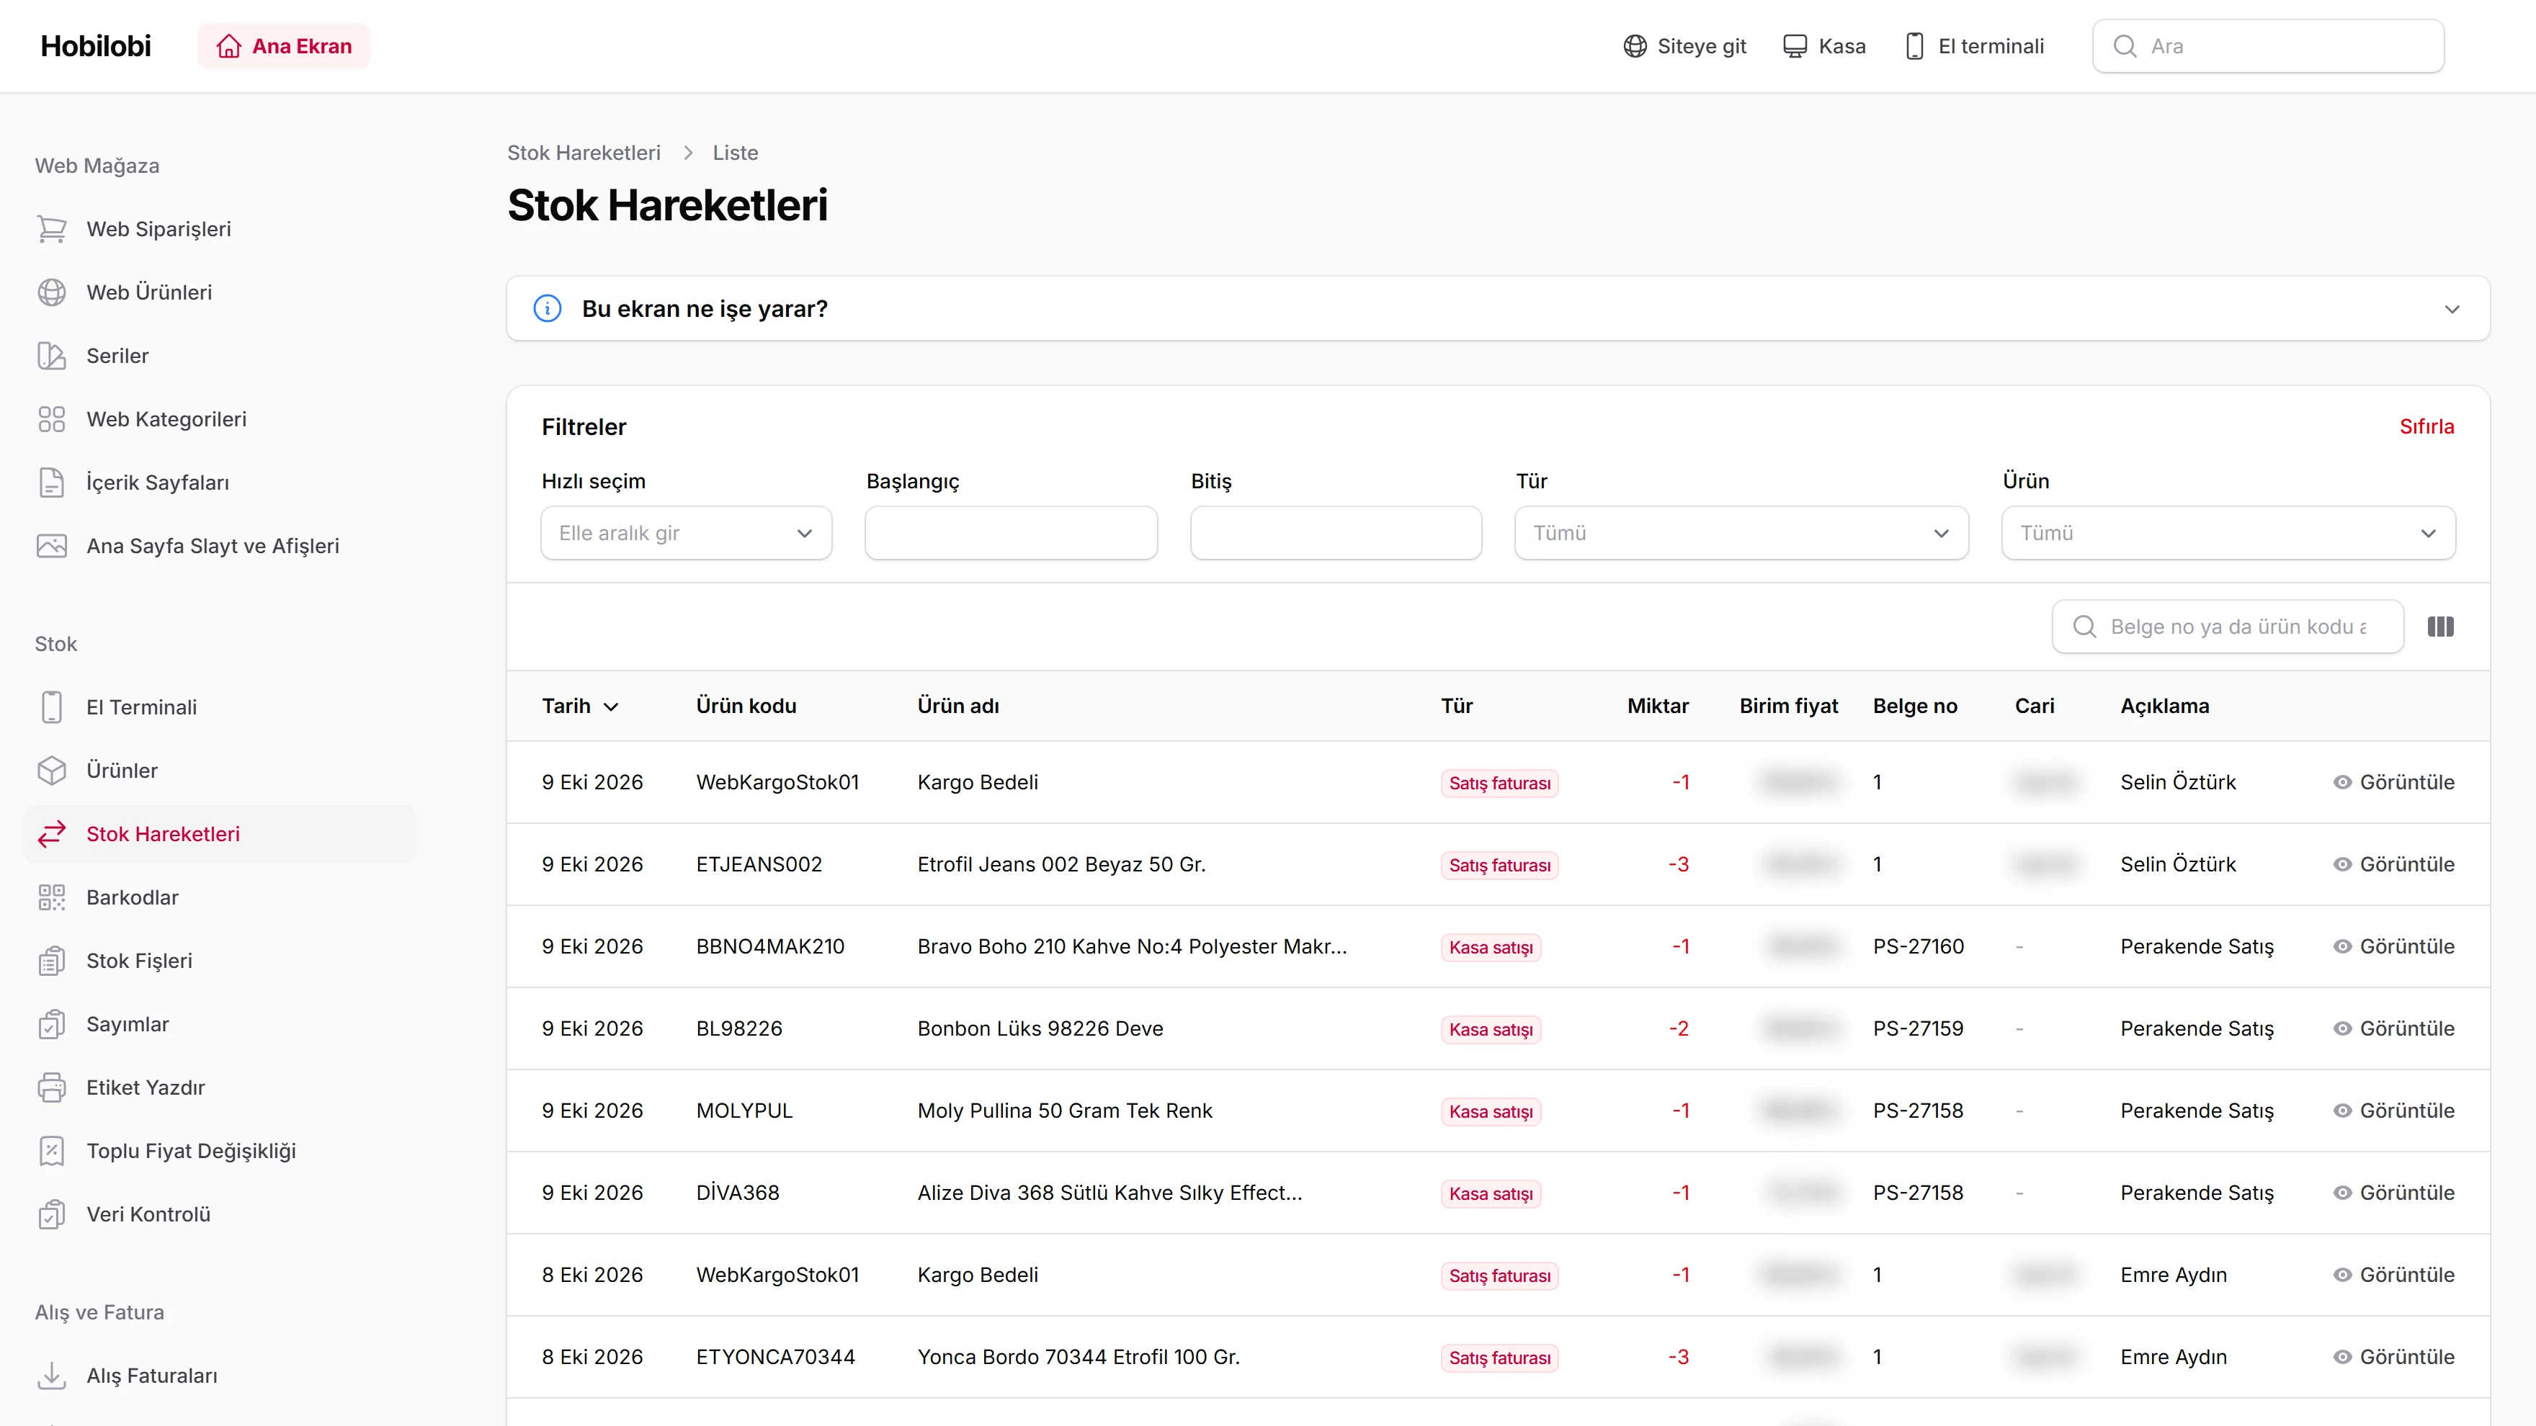Click the Alış Faturaları download icon
Screen dimensions: 2536x1426
pyautogui.click(x=51, y=1376)
